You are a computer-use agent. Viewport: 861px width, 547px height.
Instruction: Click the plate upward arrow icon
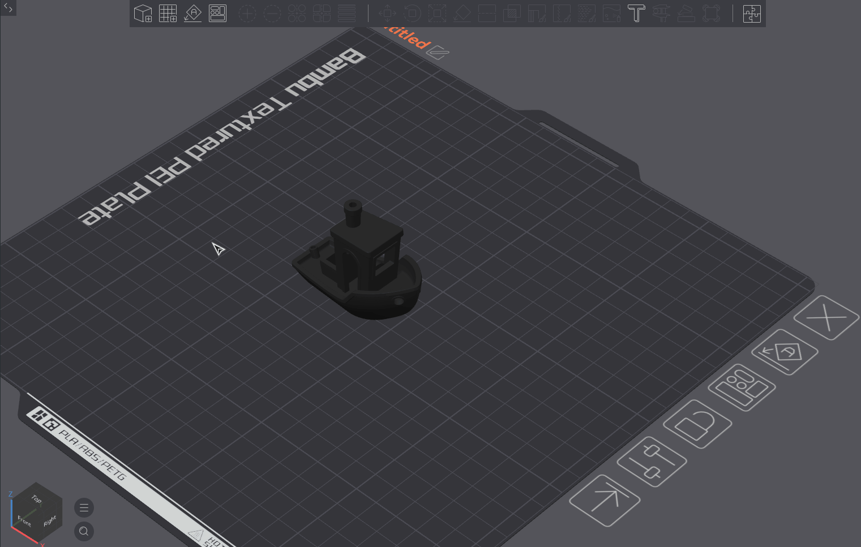click(x=605, y=500)
